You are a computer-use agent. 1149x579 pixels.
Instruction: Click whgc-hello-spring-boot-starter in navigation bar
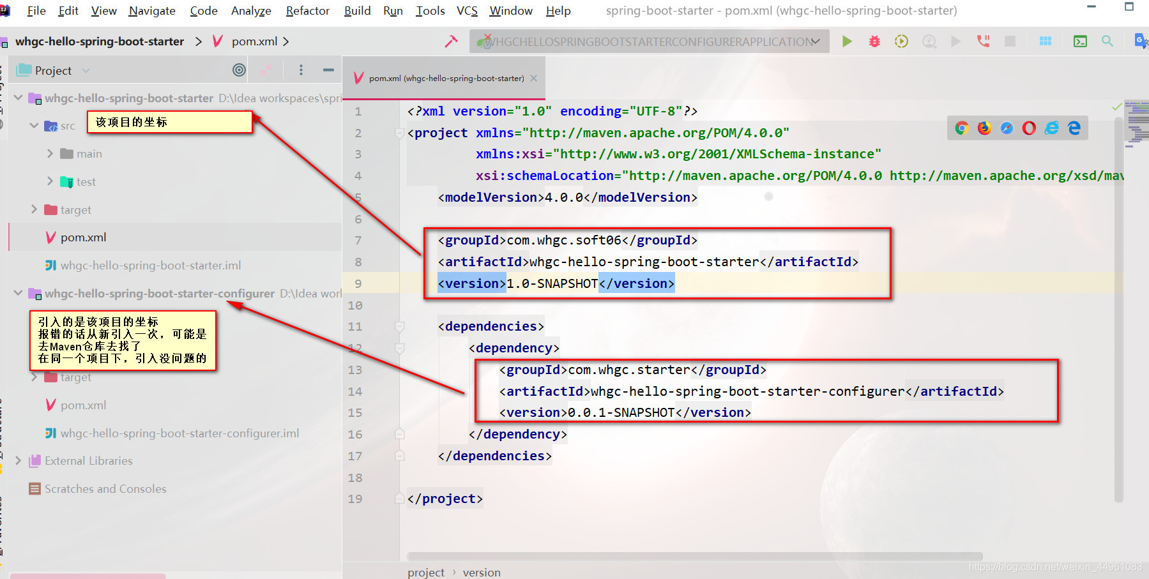pos(100,41)
